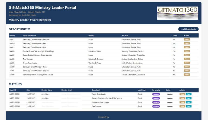
Task: Select 'Camera Operator - Sunday 9:30a Service' opportunity name
Action: click(x=38, y=75)
